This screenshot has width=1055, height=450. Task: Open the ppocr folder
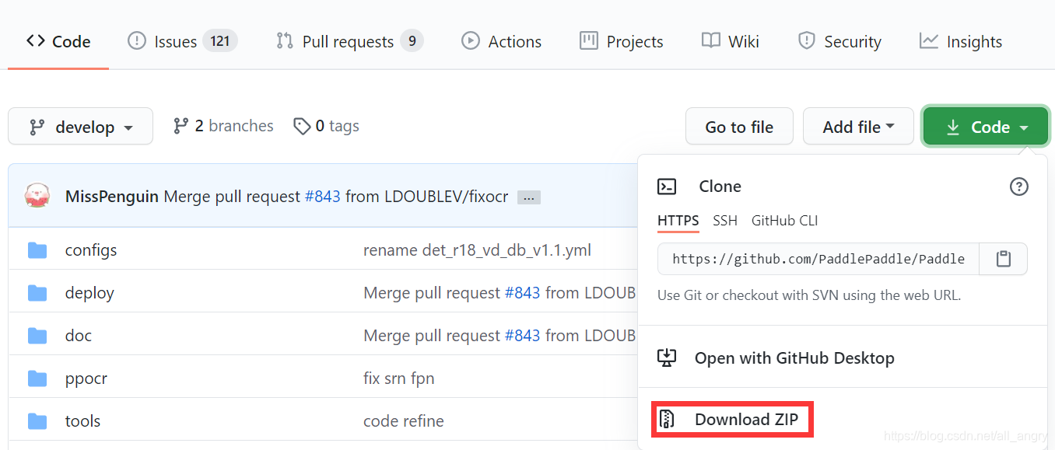coord(86,378)
